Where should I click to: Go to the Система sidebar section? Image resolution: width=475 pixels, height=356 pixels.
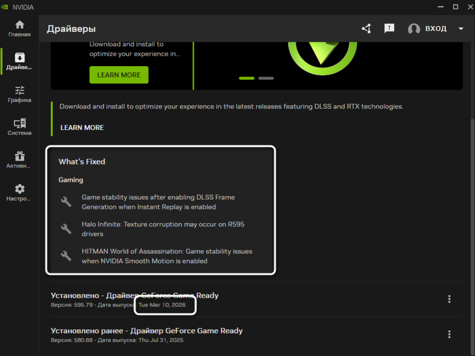tap(19, 127)
